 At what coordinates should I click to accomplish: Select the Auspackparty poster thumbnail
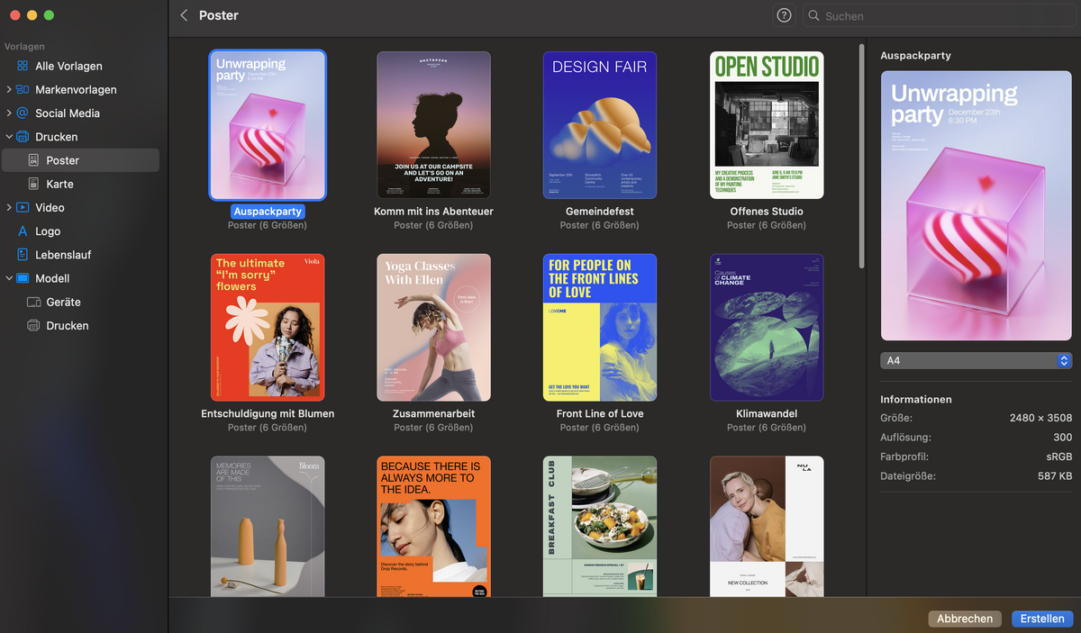268,124
